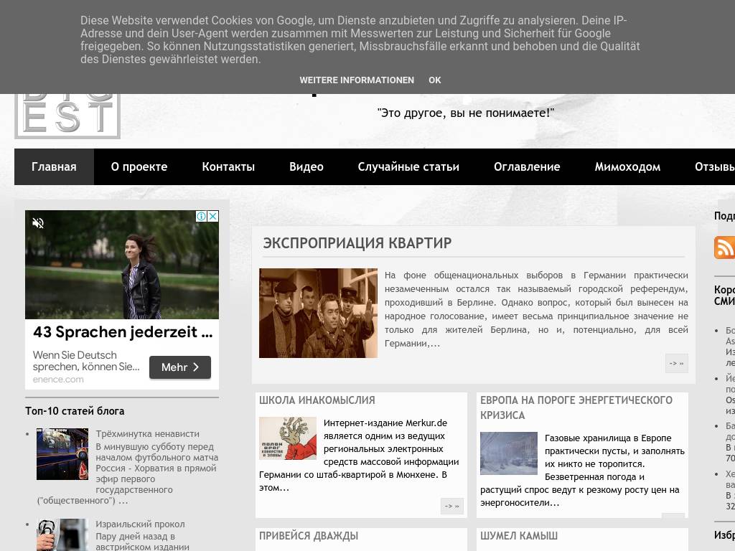Click the DIGEST site logo
This screenshot has width=735, height=551.
(x=67, y=115)
